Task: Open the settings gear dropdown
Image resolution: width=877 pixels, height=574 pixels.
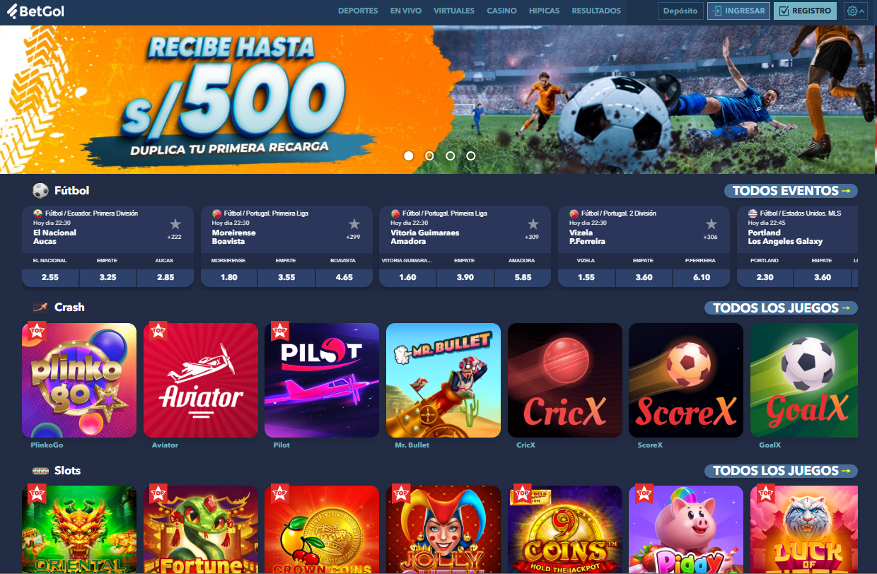Action: coord(855,11)
